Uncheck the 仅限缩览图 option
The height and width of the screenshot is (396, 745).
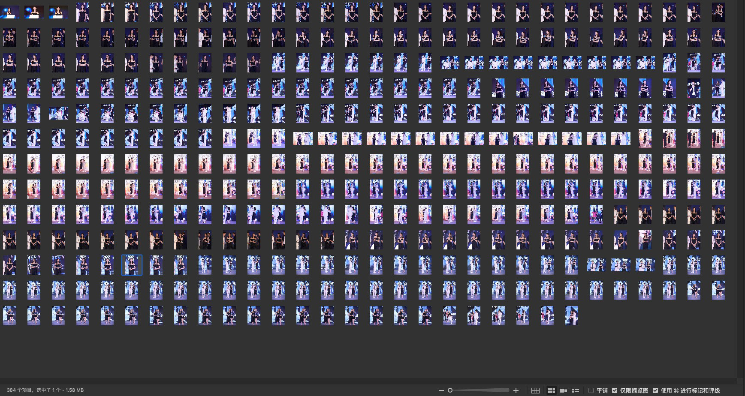(x=615, y=390)
